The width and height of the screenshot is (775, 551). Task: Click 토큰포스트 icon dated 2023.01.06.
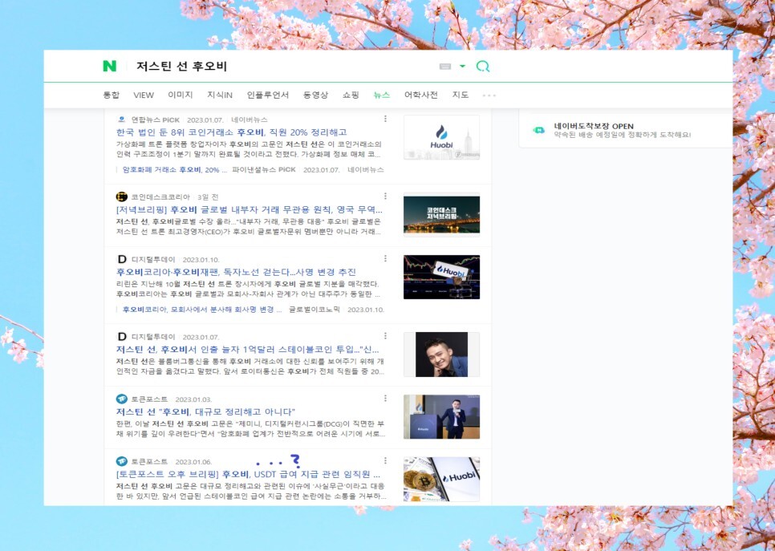[122, 461]
